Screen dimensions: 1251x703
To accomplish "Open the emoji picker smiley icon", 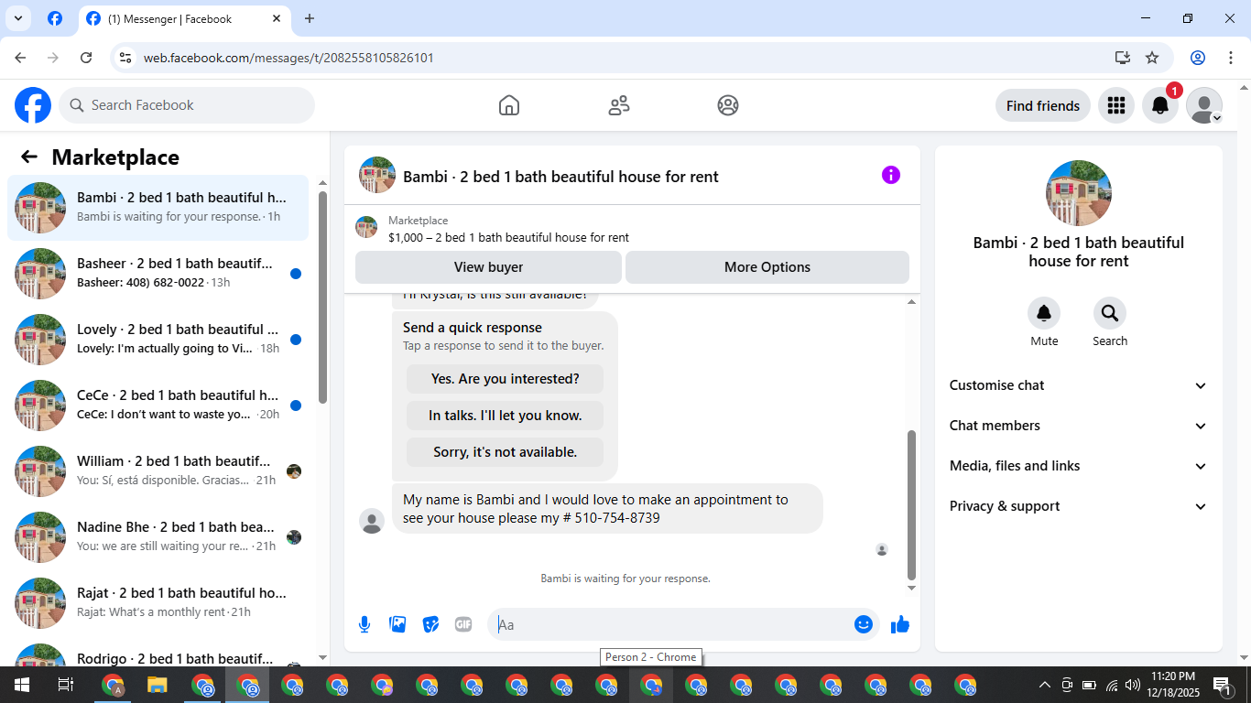I will point(864,624).
